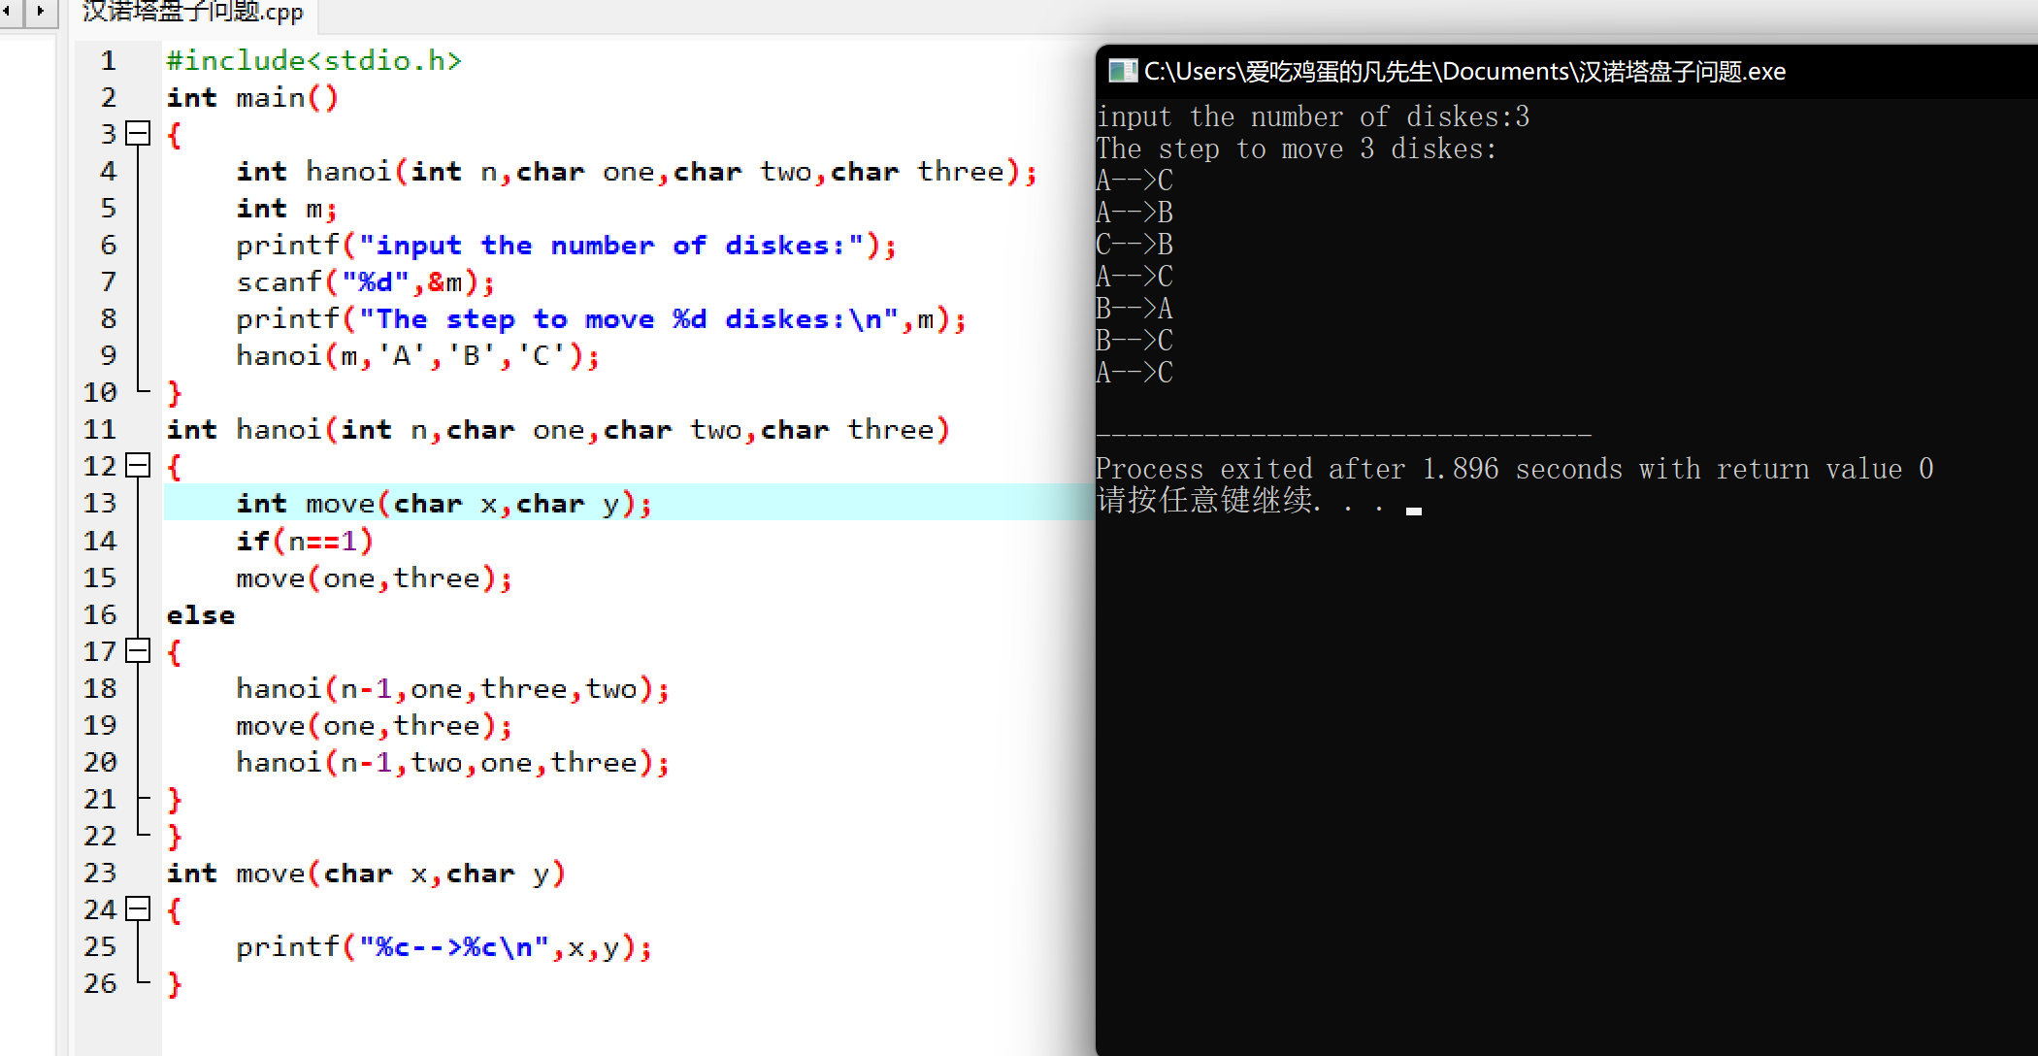The height and width of the screenshot is (1056, 2038).
Task: Collapse the move function fold at line 24
Action: pyautogui.click(x=139, y=909)
